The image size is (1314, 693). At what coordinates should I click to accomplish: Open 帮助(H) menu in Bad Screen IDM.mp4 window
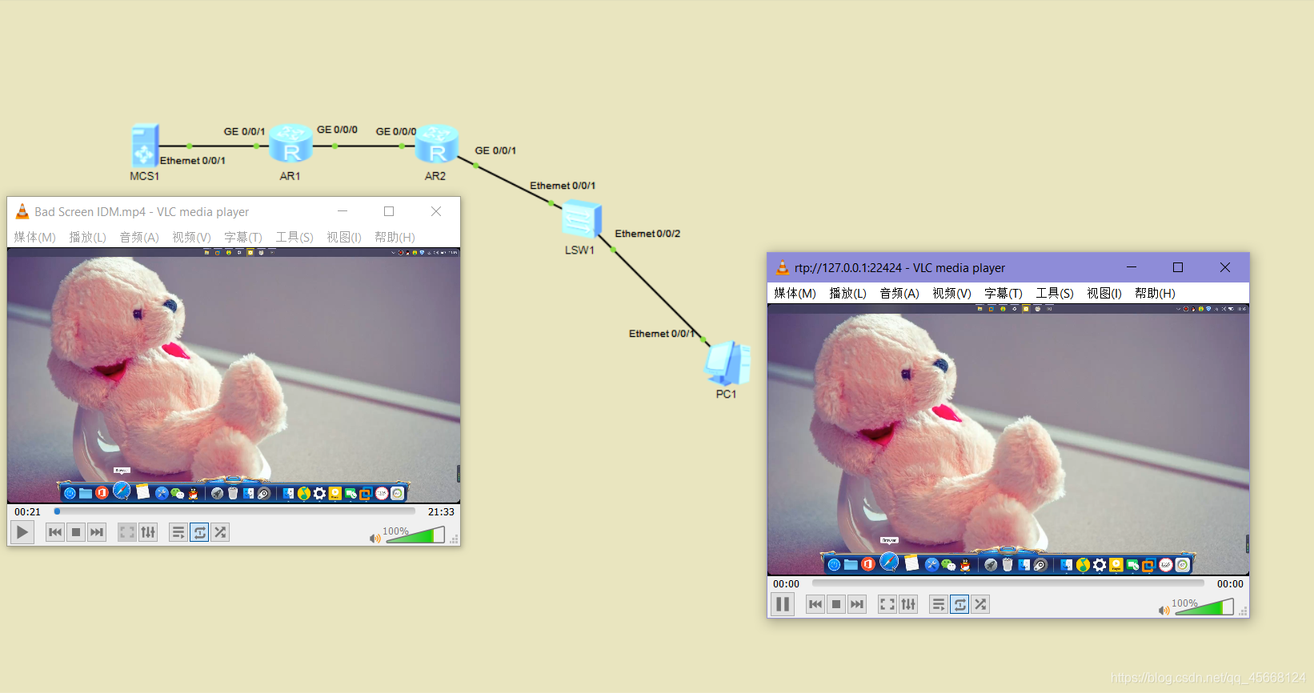395,237
